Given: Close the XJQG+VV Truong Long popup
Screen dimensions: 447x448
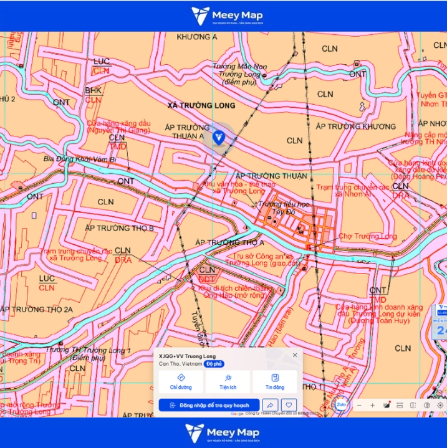Looking at the screenshot, I should pyautogui.click(x=295, y=355).
